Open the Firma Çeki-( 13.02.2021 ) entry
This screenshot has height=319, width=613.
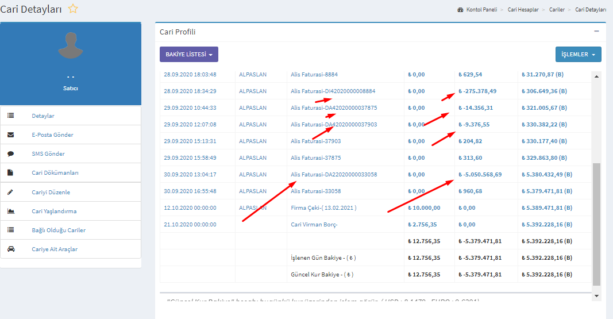point(323,208)
